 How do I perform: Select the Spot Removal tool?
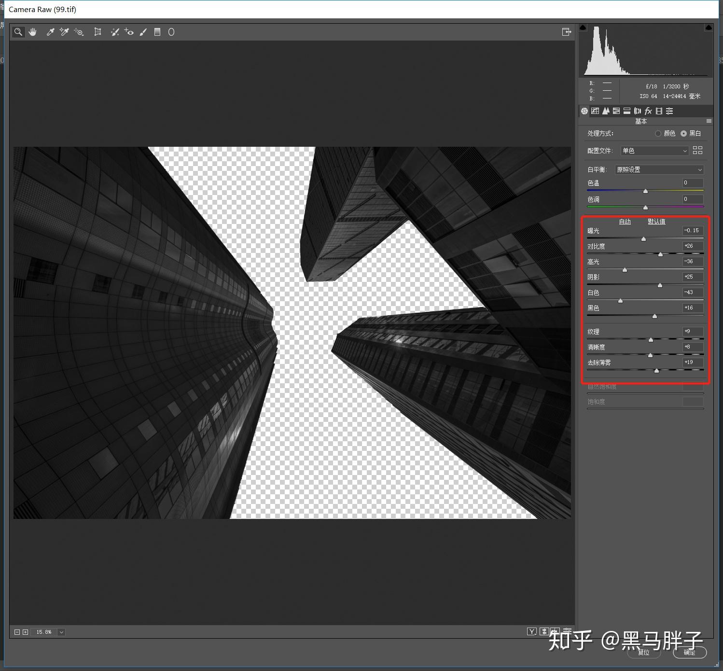115,32
